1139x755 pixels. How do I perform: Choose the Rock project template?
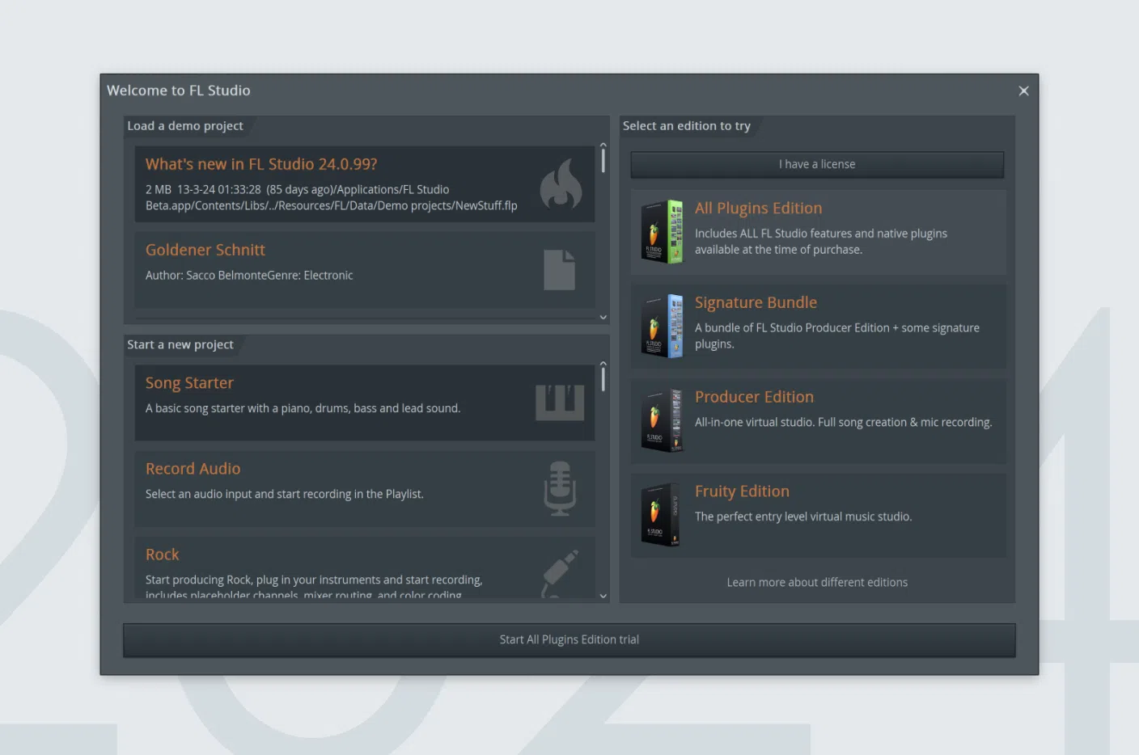tap(365, 567)
